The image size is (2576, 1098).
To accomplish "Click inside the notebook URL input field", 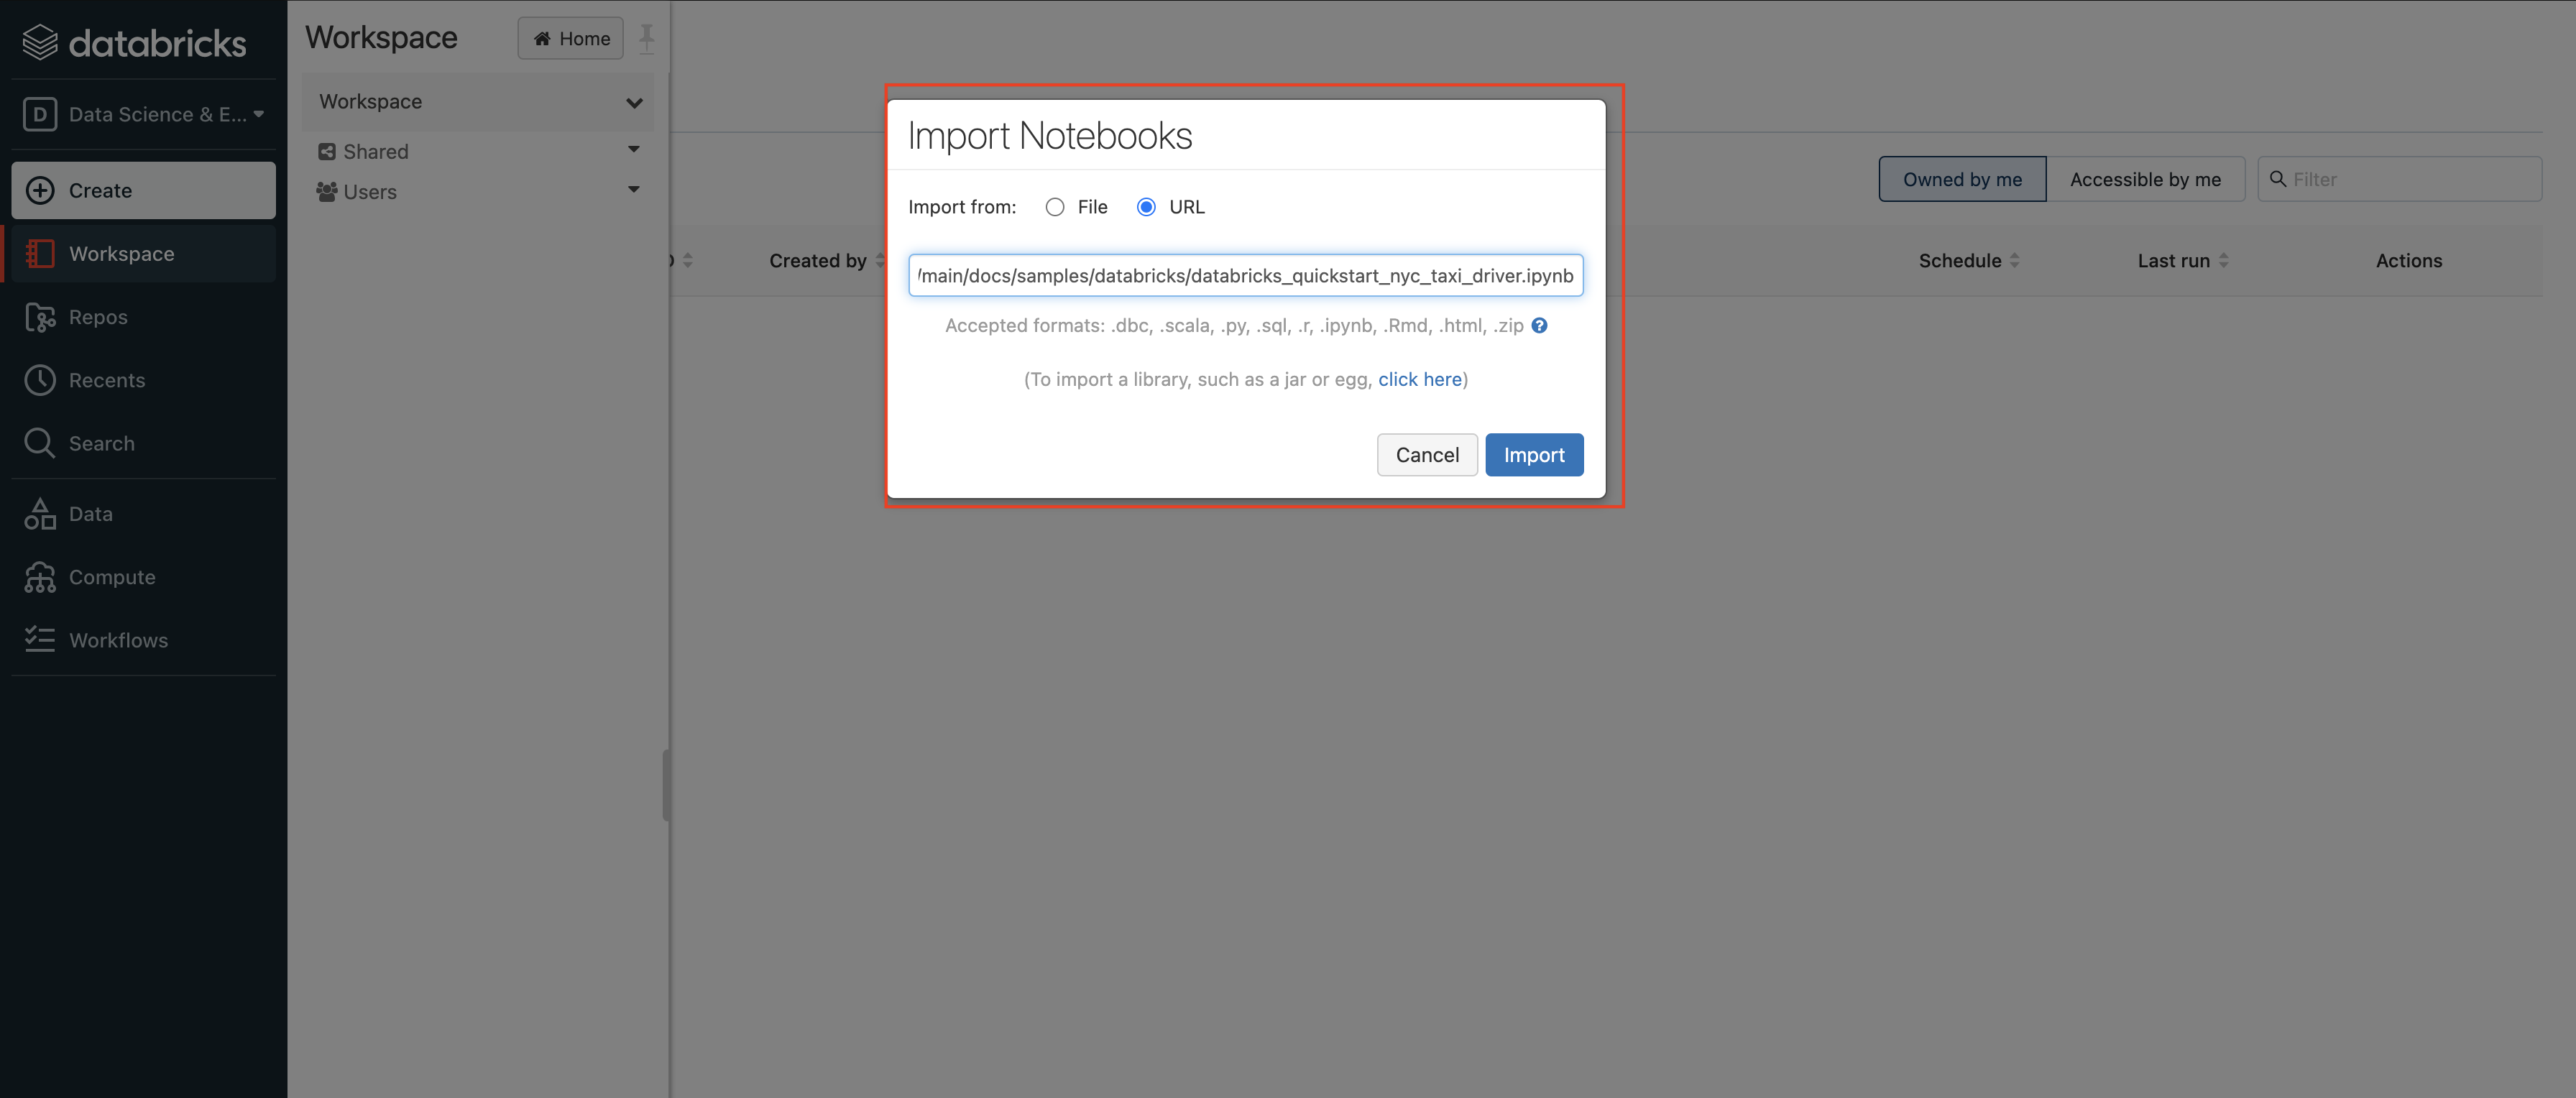I will pyautogui.click(x=1246, y=275).
